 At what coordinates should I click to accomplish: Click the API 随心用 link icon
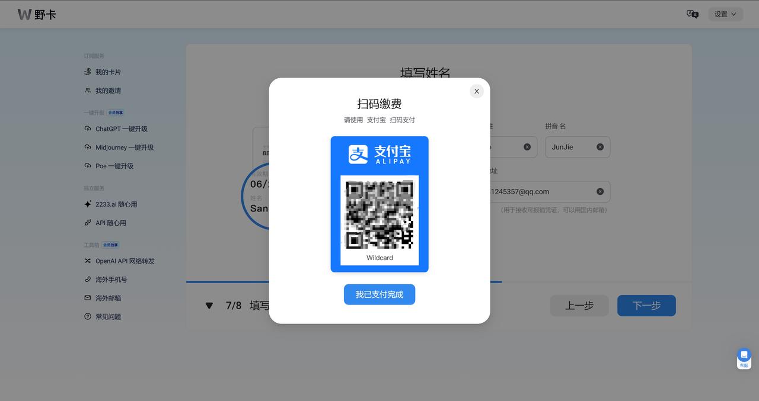(x=88, y=223)
